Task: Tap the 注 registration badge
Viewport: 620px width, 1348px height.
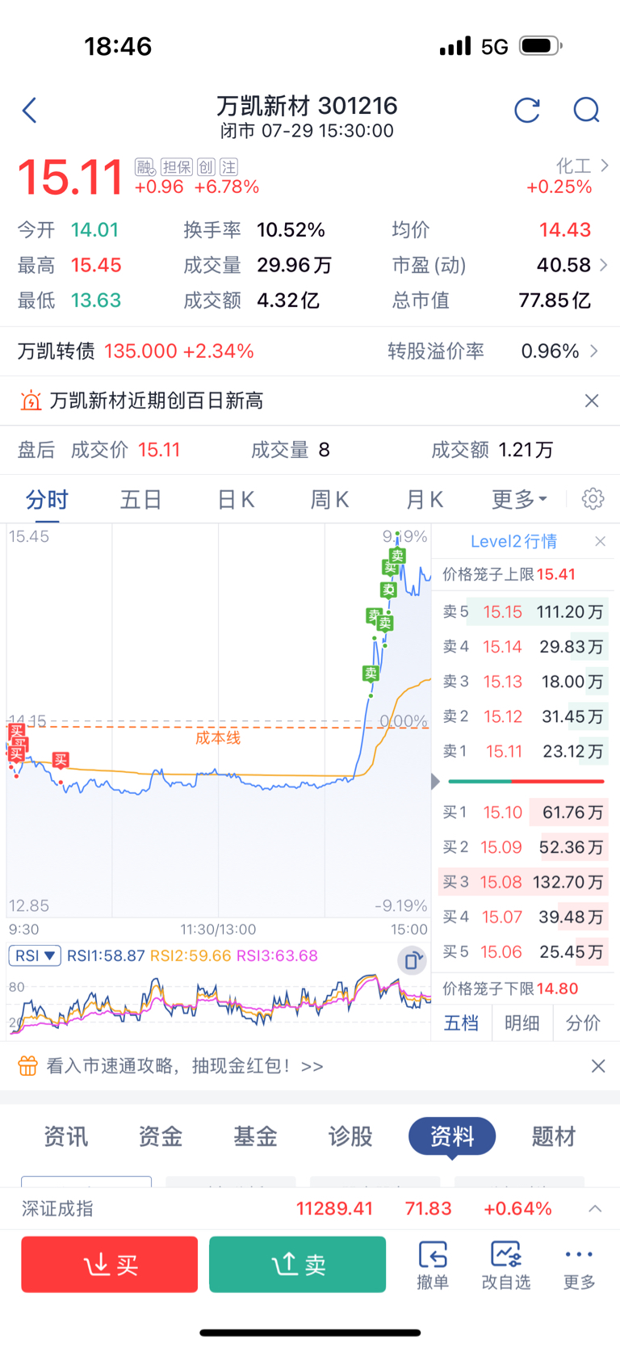Action: click(x=229, y=167)
